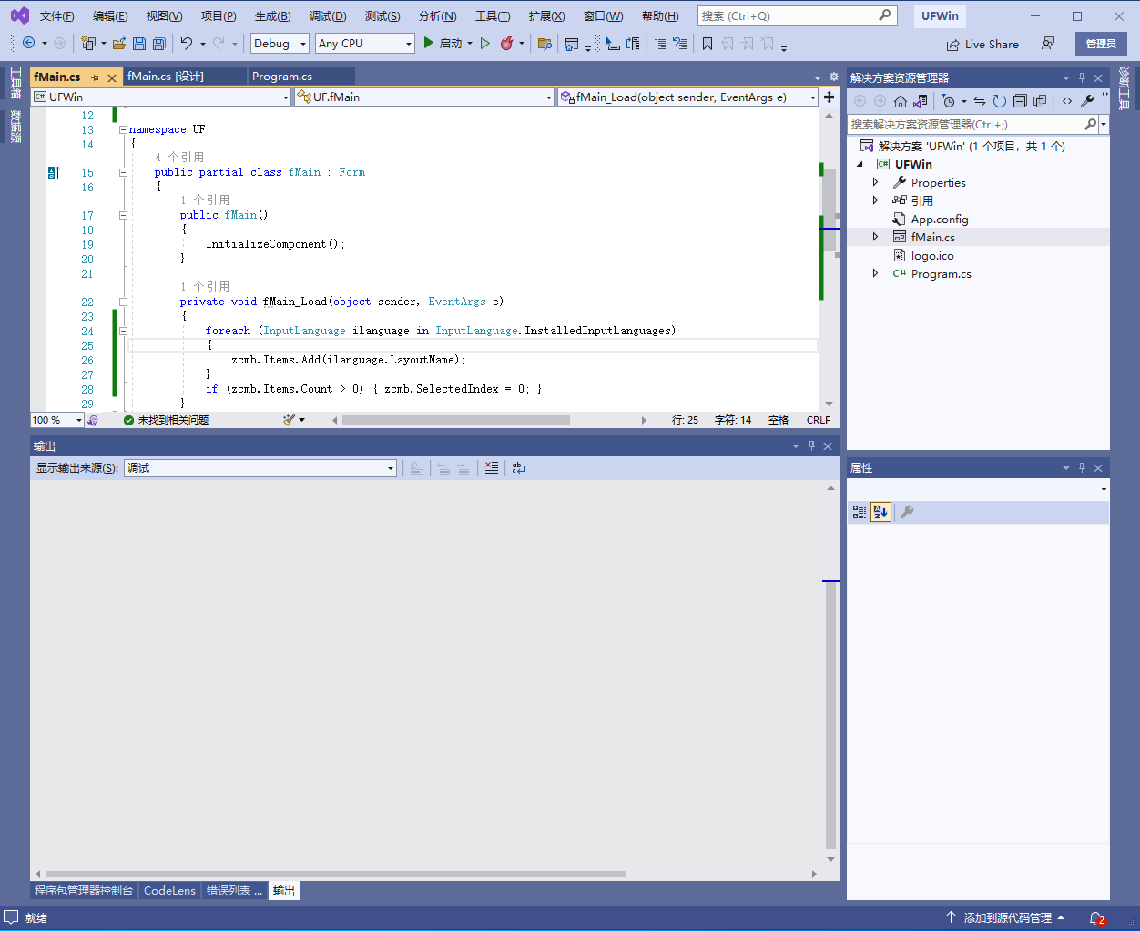Toggle Switch Views to solution button

click(921, 101)
